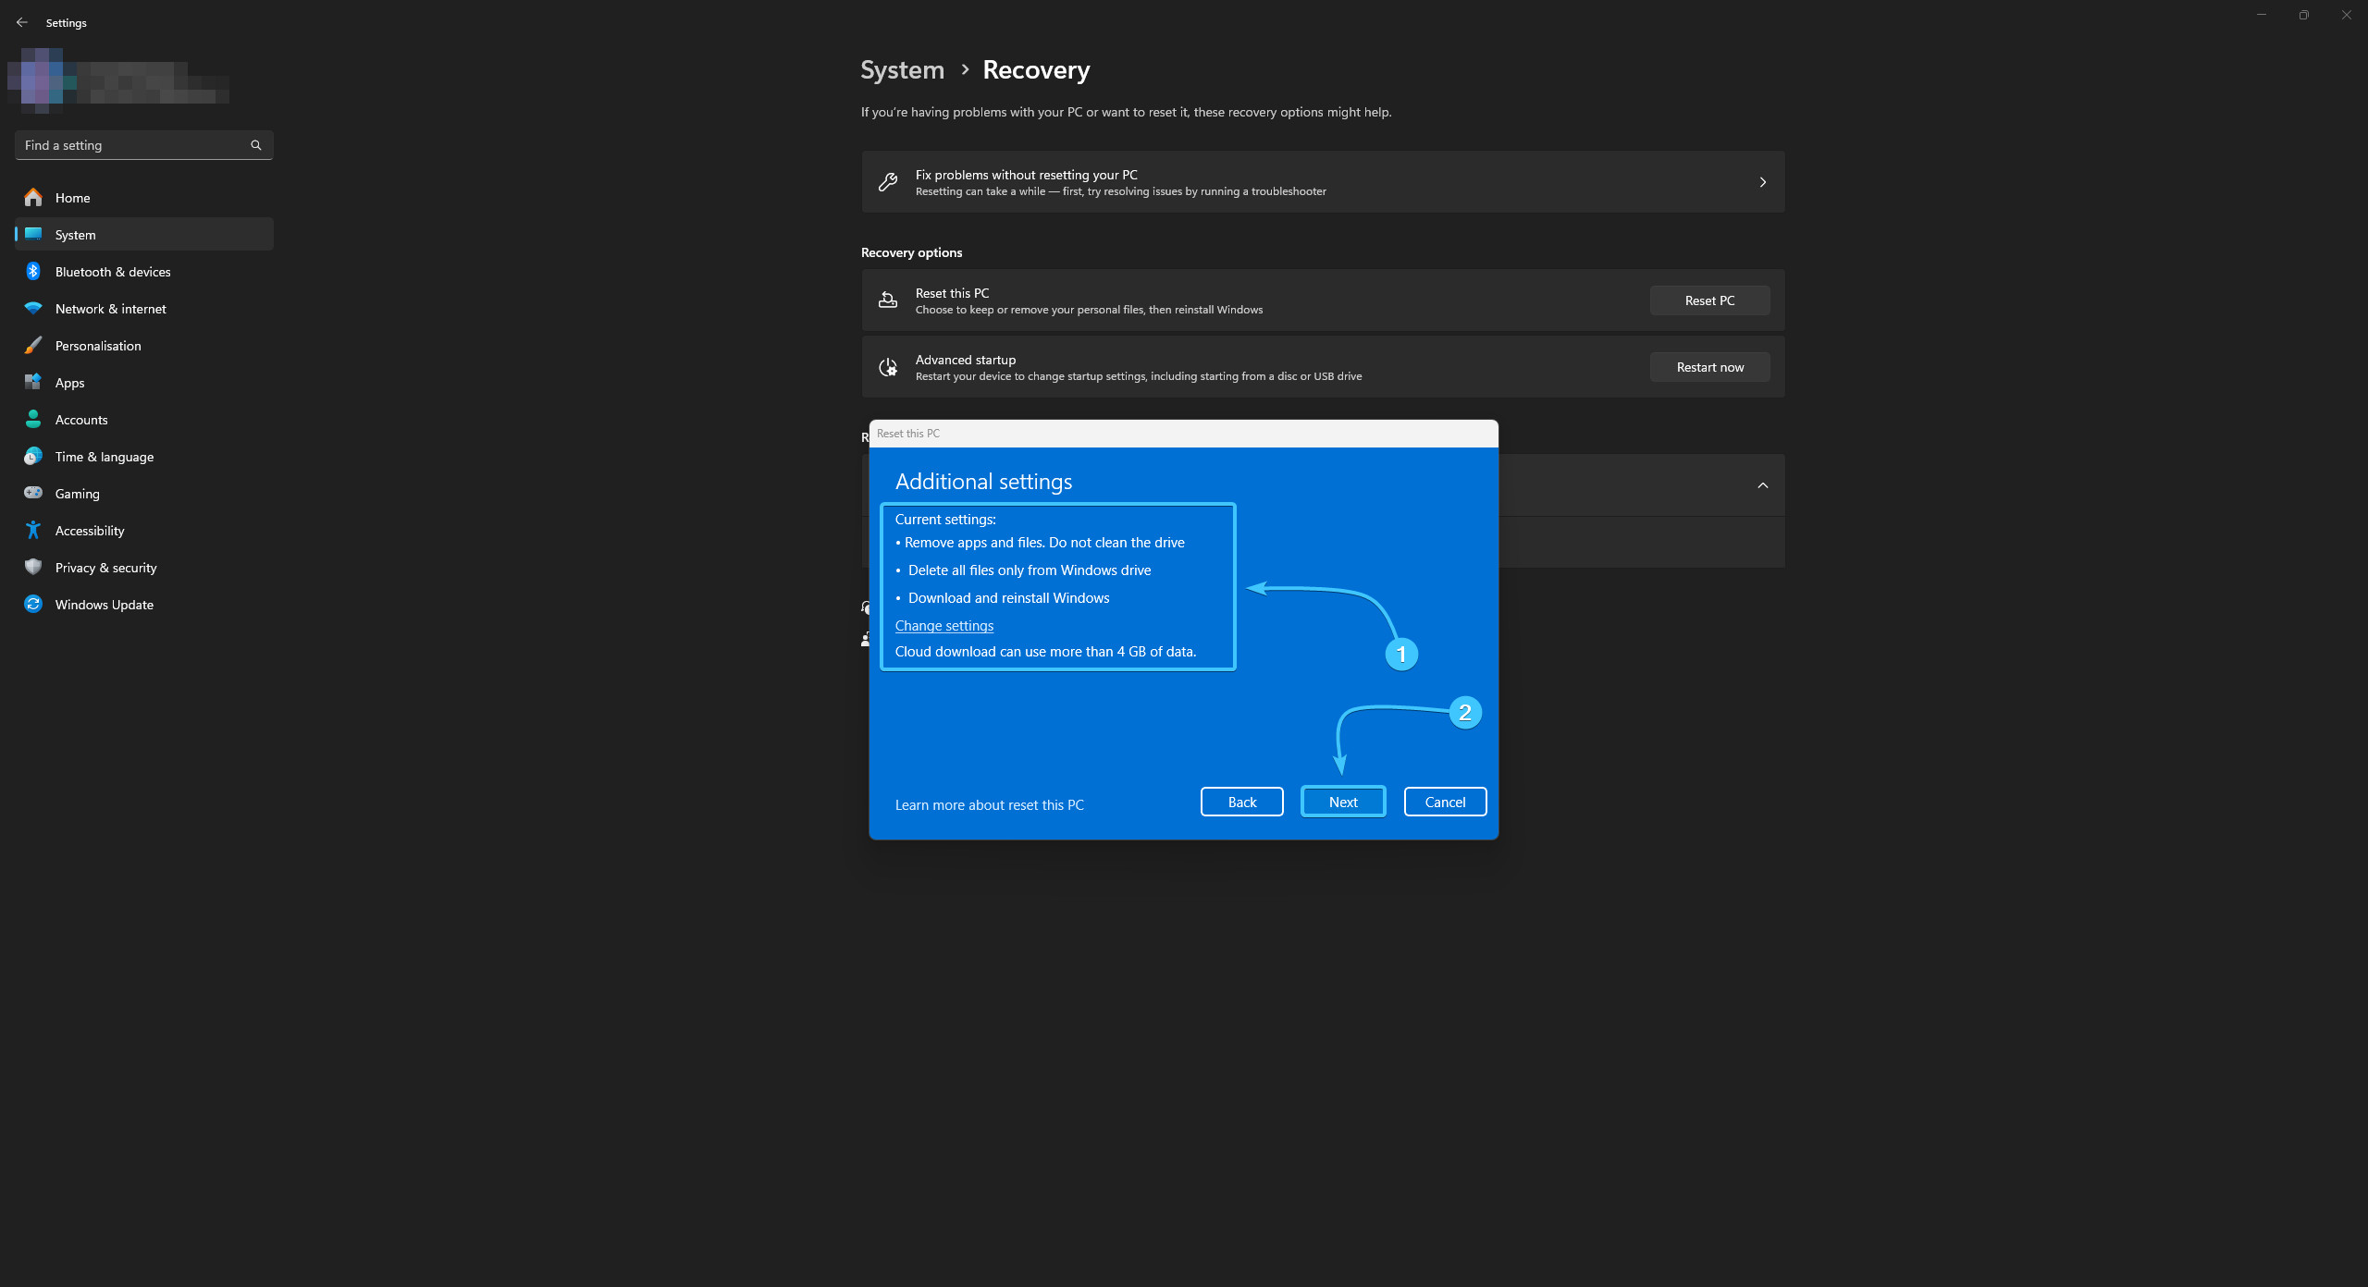Click the Accessibility figure icon
The height and width of the screenshot is (1287, 2368).
(33, 530)
